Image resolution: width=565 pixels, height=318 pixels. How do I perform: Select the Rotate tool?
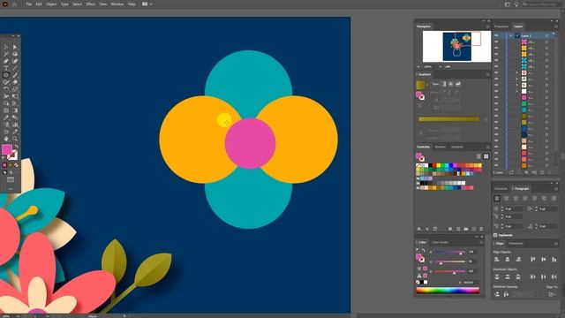coord(6,89)
